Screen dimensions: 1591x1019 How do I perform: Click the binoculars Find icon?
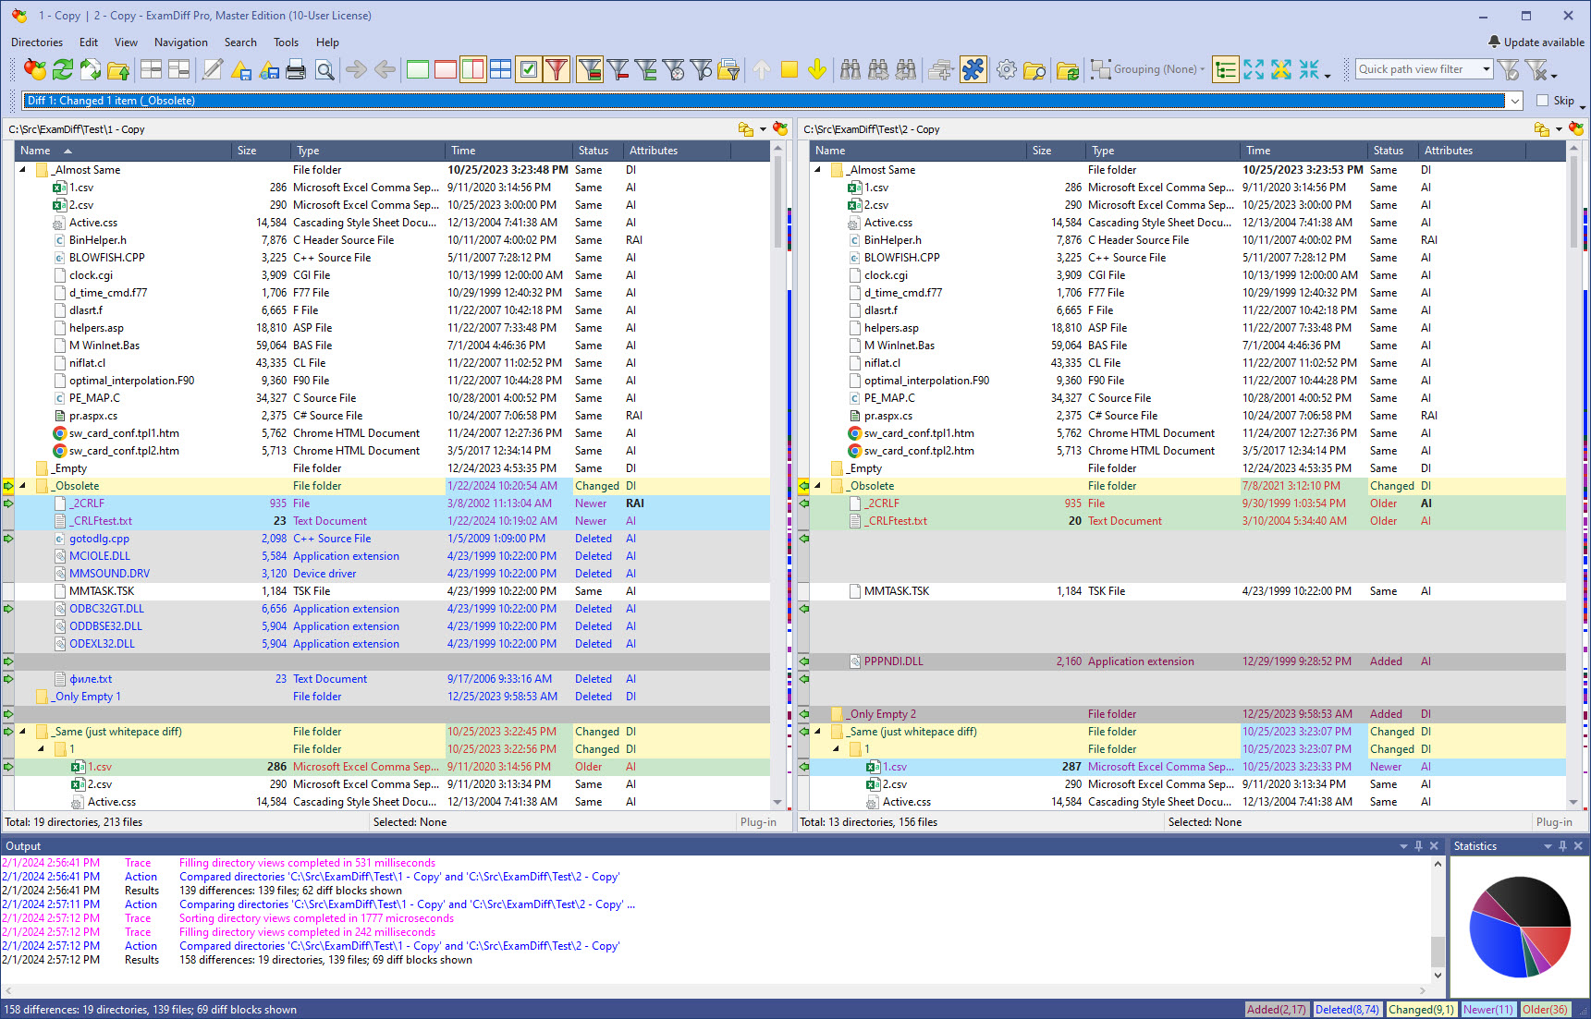[851, 69]
